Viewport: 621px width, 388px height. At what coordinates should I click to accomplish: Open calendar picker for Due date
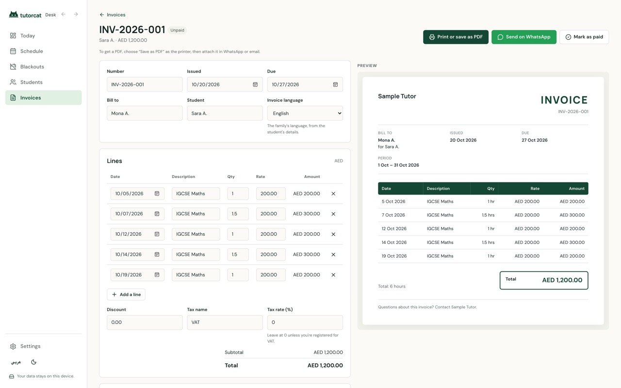[x=335, y=84]
